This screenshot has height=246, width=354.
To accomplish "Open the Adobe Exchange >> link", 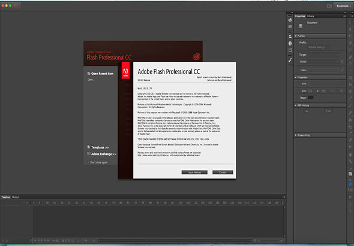I will [104, 154].
